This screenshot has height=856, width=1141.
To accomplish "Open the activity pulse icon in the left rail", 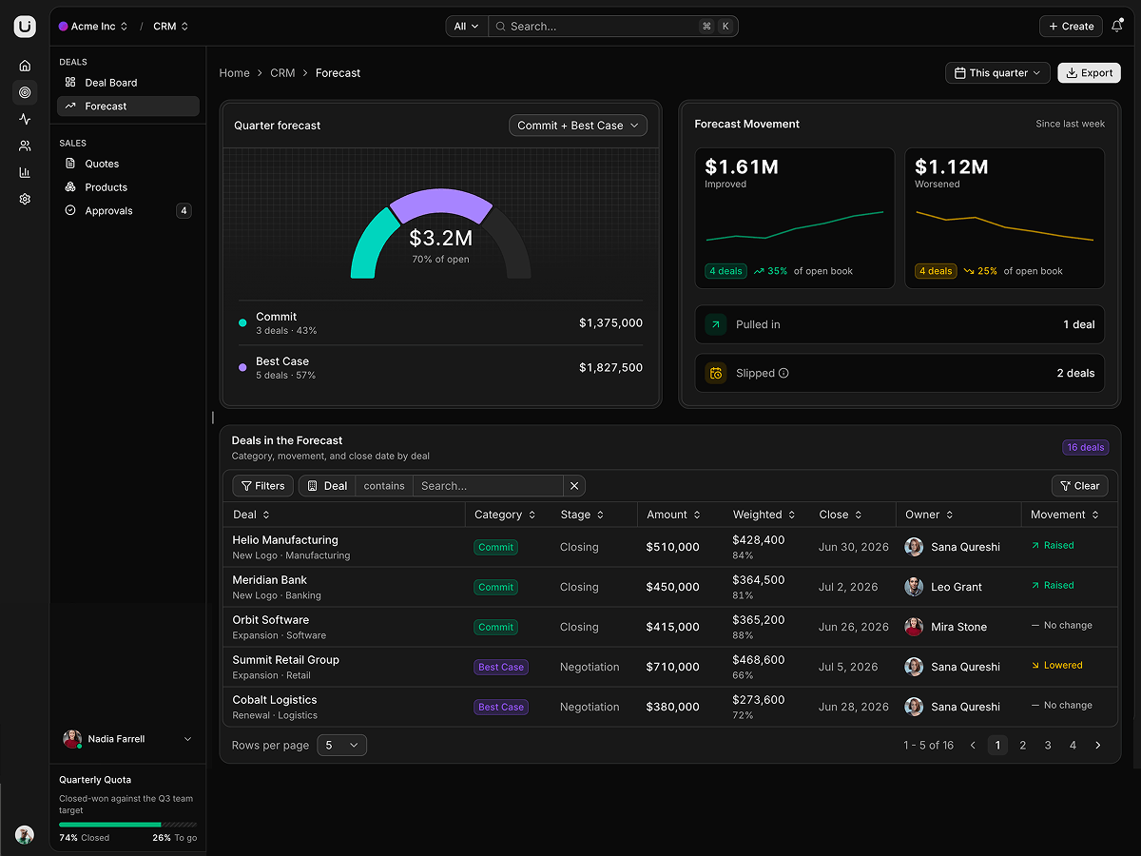I will (x=25, y=119).
